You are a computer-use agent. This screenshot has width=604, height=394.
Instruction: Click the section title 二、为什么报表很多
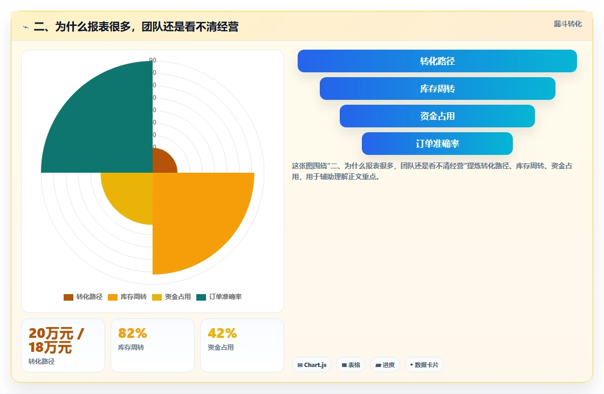[136, 26]
